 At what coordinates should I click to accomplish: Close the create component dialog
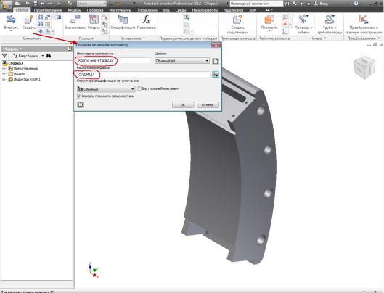pyautogui.click(x=216, y=45)
